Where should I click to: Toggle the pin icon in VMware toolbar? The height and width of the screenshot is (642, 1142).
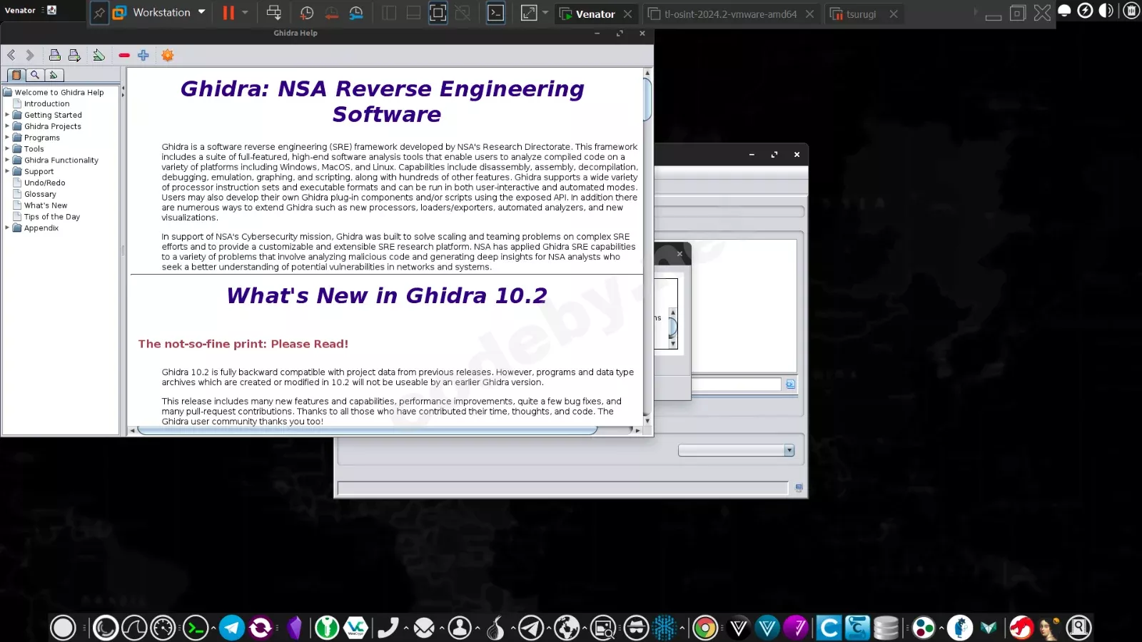99,13
